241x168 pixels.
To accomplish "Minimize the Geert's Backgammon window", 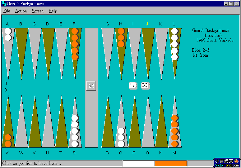I will pos(226,4).
